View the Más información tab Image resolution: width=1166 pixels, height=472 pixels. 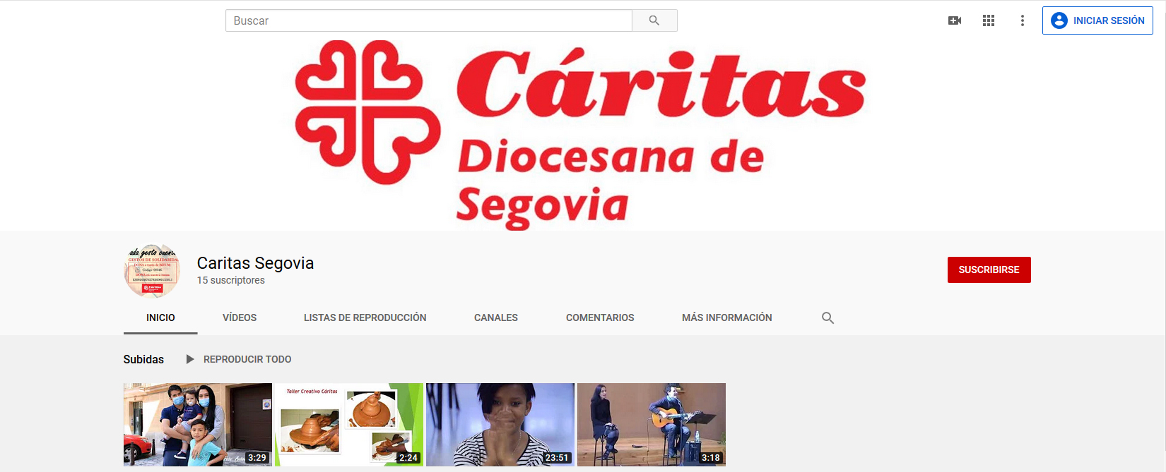pyautogui.click(x=727, y=317)
